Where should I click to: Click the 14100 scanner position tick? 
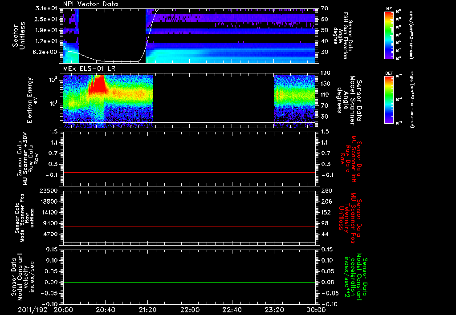[x=49, y=212]
